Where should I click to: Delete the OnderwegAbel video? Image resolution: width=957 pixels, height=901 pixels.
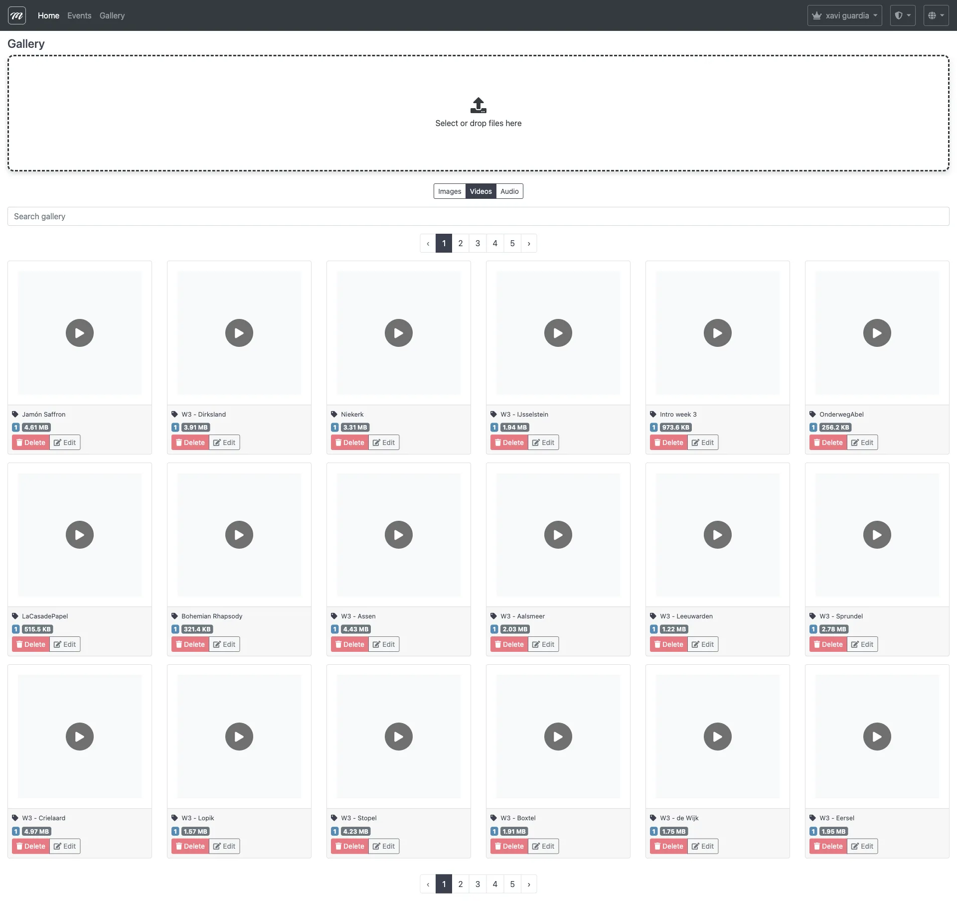[x=828, y=443]
